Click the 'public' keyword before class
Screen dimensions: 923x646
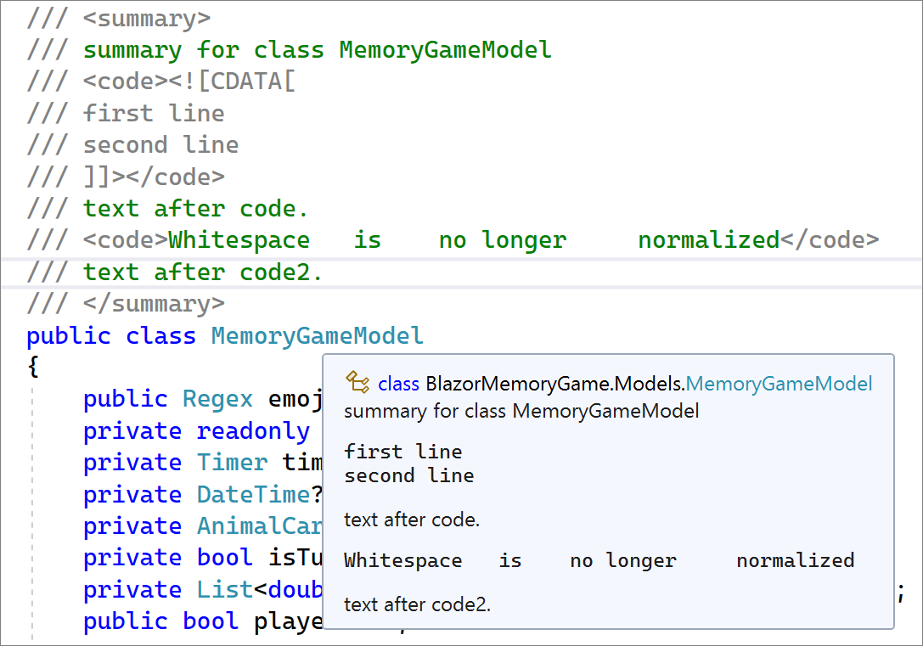pyautogui.click(x=69, y=336)
